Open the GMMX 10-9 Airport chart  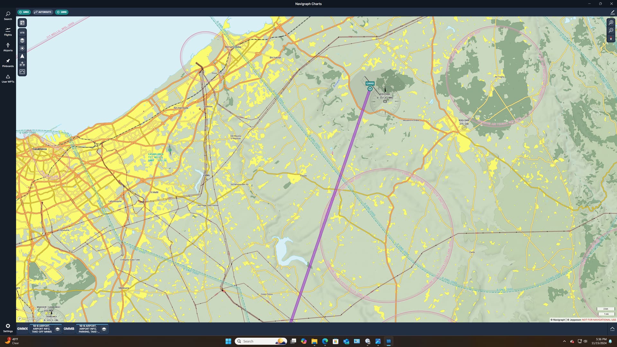pyautogui.click(x=42, y=329)
